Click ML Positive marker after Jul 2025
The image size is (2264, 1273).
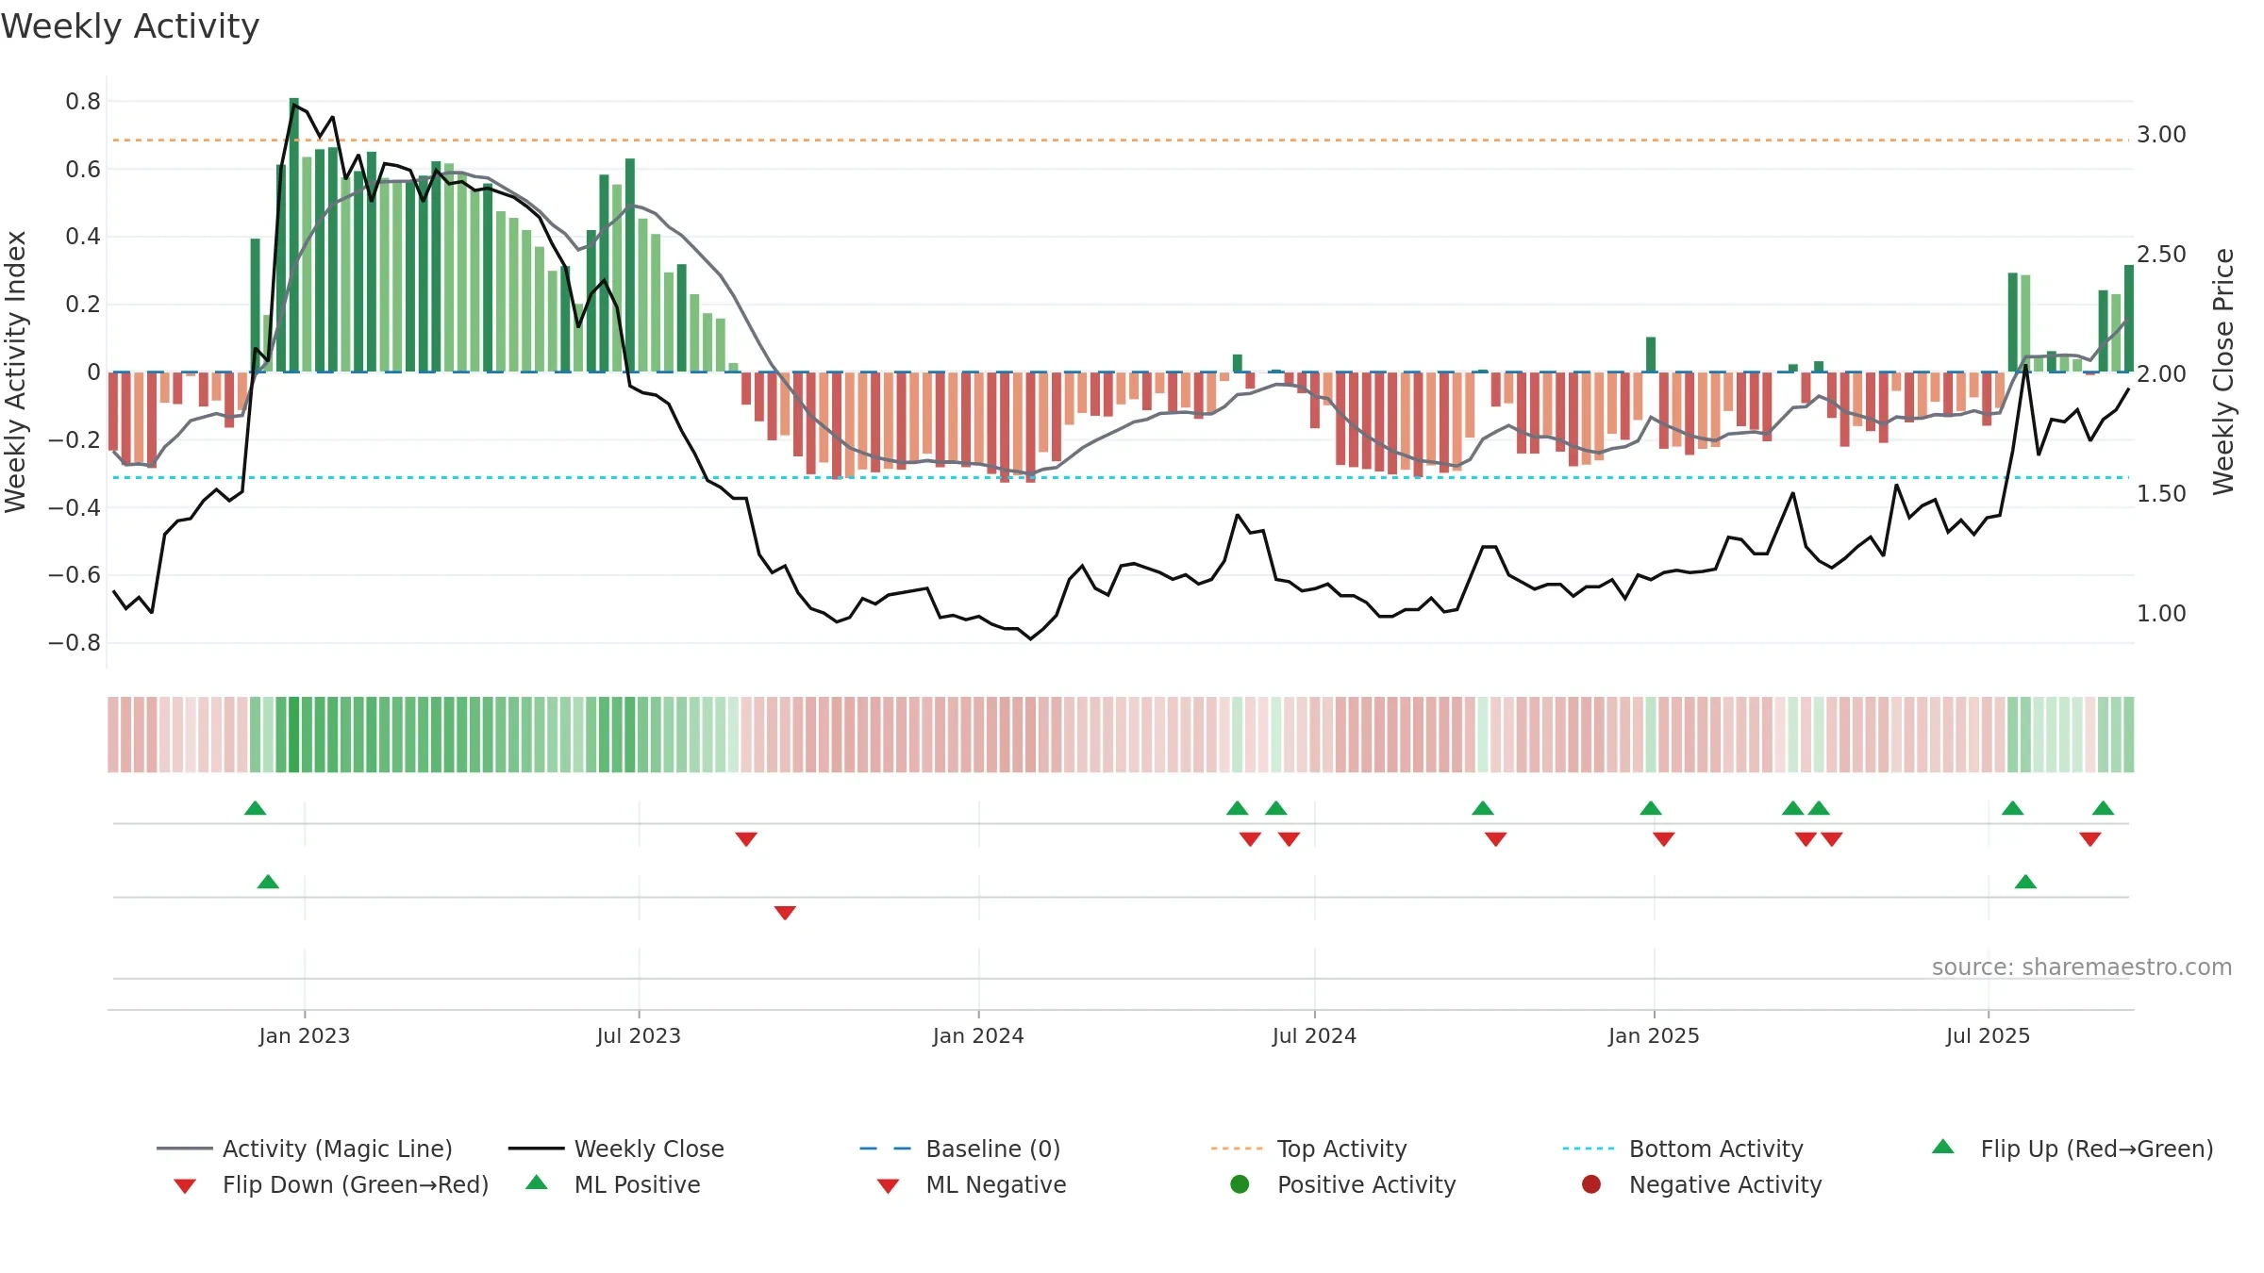pos(2025,882)
